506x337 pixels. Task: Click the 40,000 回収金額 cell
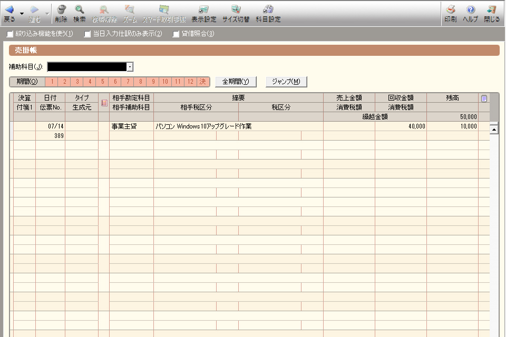coord(401,126)
